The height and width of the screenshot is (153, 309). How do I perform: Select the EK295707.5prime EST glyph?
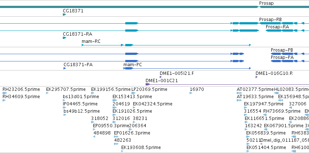(x=47, y=93)
